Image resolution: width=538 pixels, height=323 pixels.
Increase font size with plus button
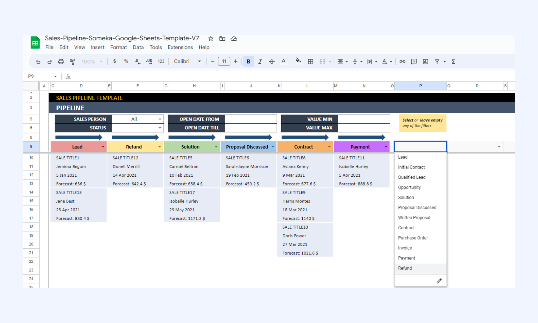236,61
